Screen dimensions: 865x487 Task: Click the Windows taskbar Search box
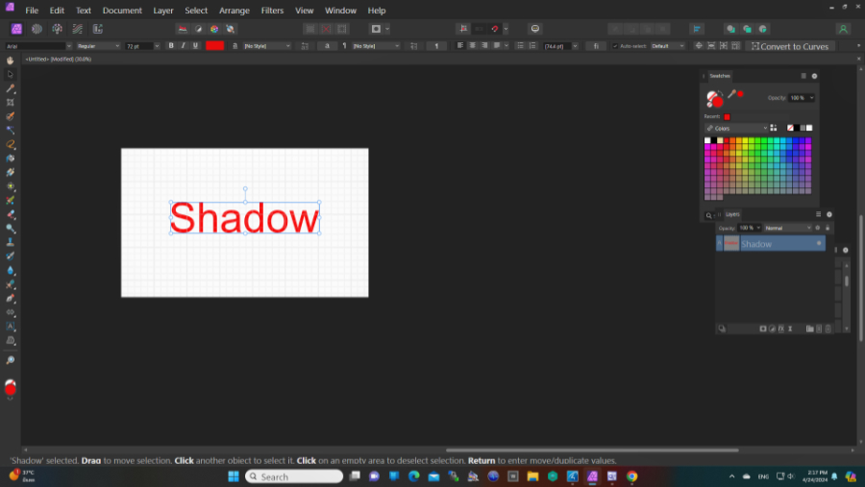[x=294, y=476]
